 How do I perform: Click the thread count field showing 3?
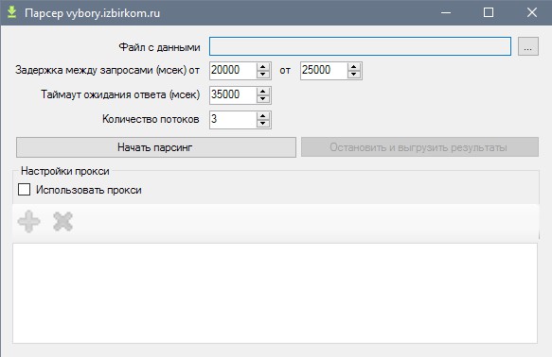click(233, 120)
